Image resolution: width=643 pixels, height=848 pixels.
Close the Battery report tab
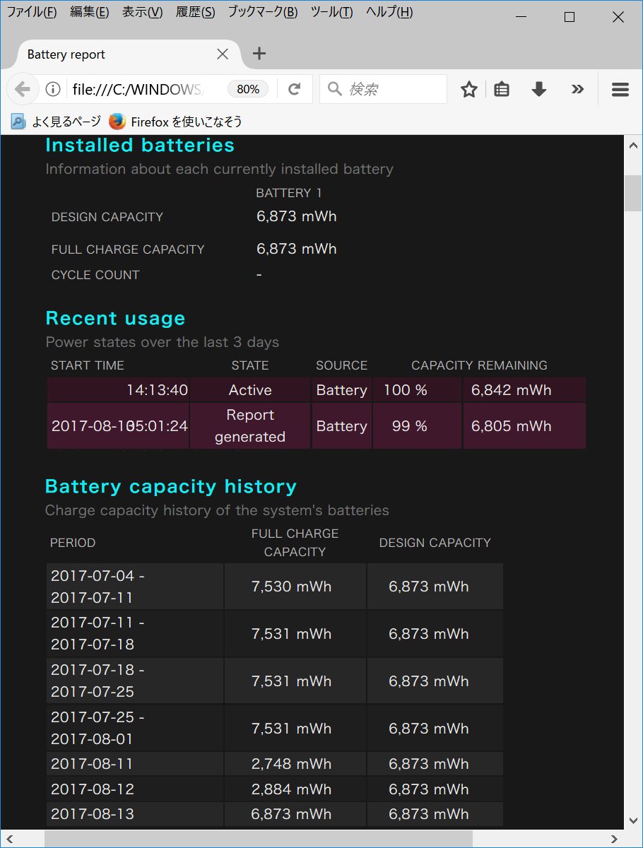pos(222,54)
